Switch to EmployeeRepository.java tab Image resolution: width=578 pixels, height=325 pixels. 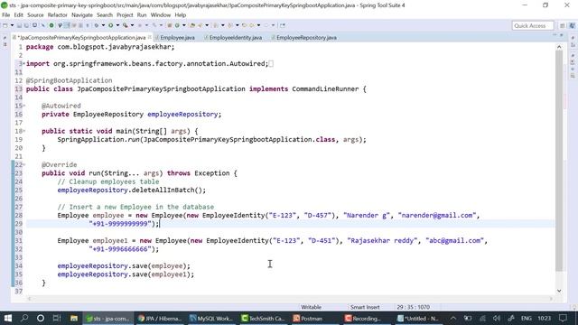tap(306, 38)
